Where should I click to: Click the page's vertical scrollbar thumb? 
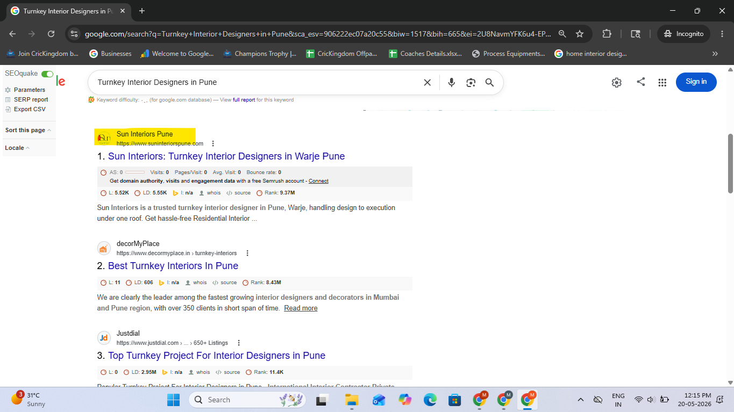730,164
